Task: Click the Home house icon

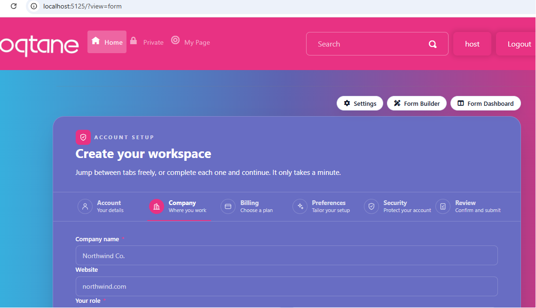Action: click(96, 41)
